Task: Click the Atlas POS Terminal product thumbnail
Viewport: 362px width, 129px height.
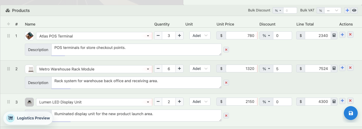Action: coord(29,36)
